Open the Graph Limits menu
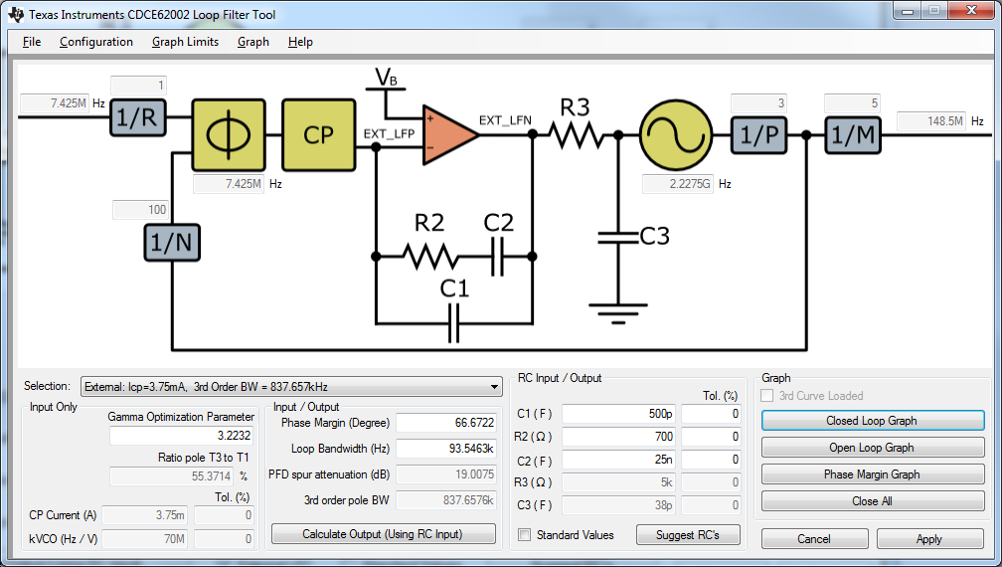The height and width of the screenshot is (567, 1002). (x=185, y=42)
